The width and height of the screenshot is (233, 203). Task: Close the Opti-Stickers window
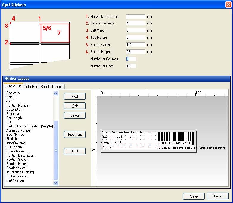228,4
